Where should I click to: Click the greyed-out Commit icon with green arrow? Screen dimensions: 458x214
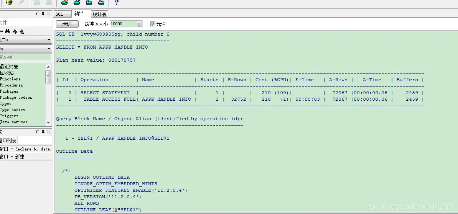[x=37, y=2]
